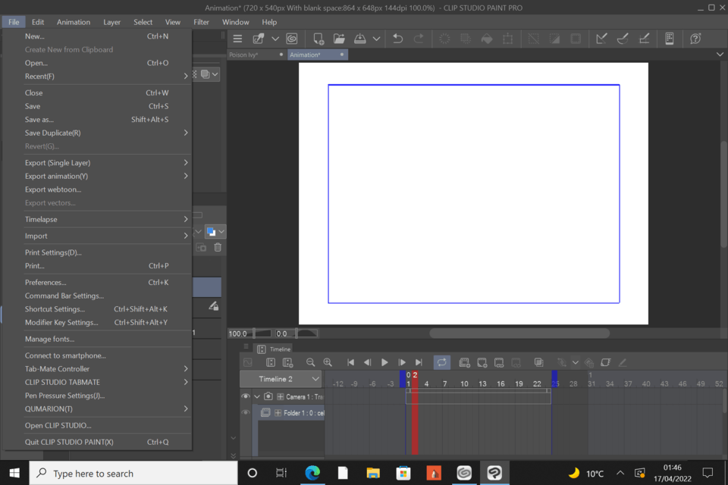
Task: Open a file using the toolbar folder icon
Action: point(339,39)
